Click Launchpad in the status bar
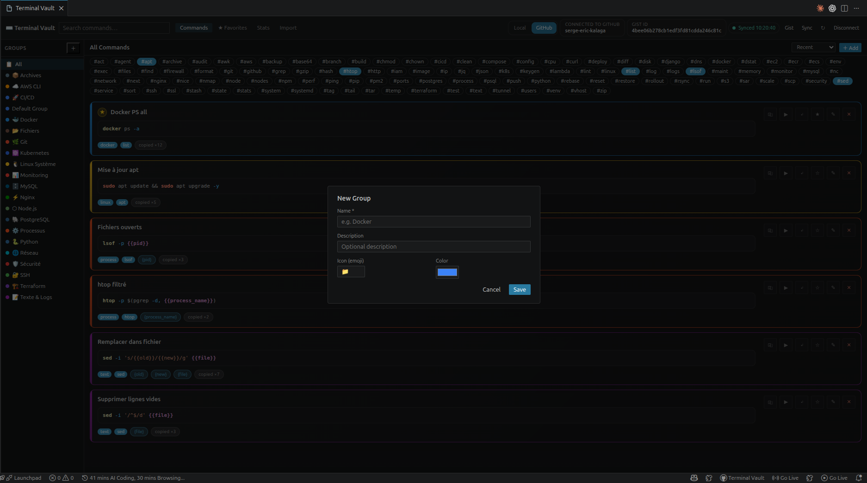The image size is (867, 483). pyautogui.click(x=24, y=478)
